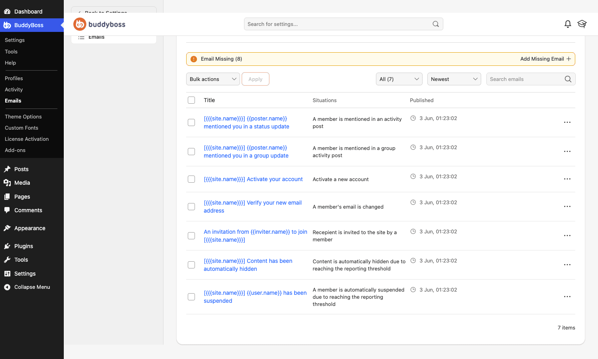Open actions menu for group update email
The width and height of the screenshot is (598, 359).
[567, 152]
